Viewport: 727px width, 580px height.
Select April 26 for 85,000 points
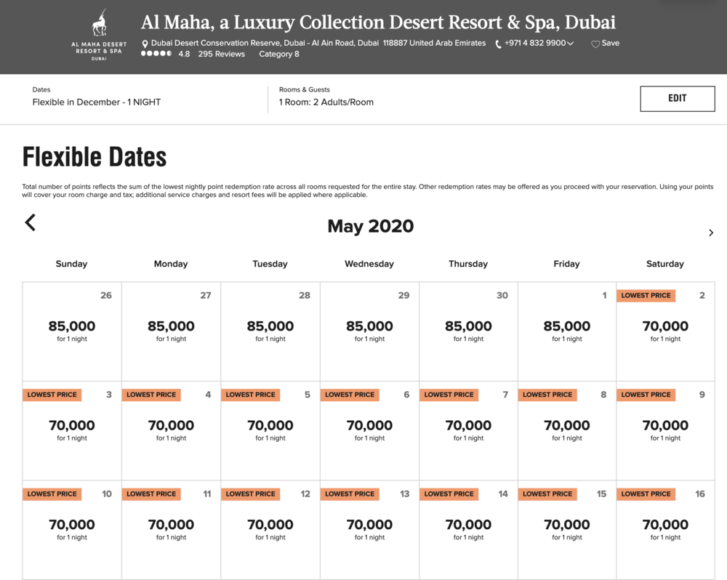click(72, 331)
